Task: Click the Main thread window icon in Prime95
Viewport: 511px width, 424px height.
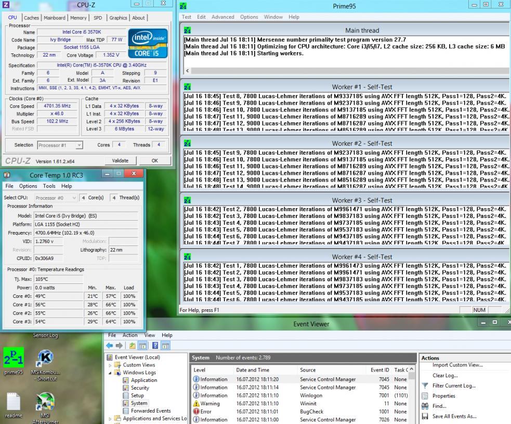Action: pos(187,30)
